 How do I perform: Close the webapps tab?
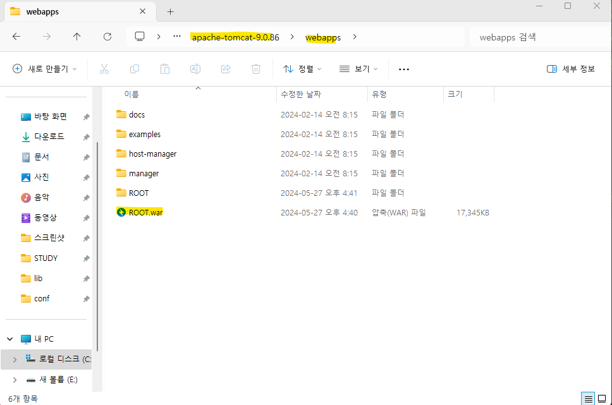click(x=142, y=11)
